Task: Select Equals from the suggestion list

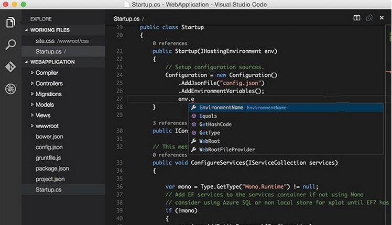Action: click(286, 116)
